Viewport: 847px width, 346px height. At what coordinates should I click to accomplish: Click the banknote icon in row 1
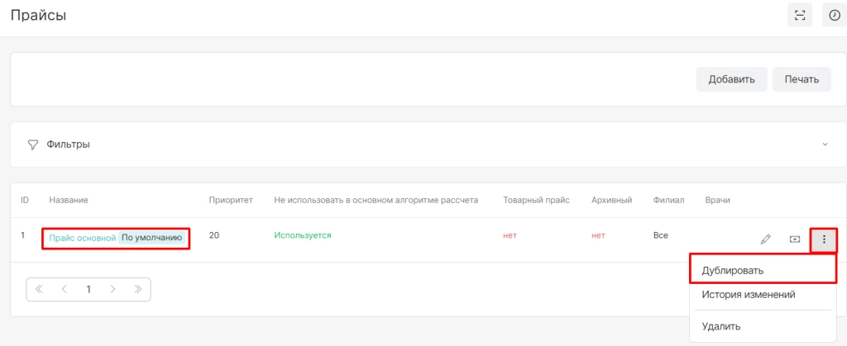click(x=795, y=239)
